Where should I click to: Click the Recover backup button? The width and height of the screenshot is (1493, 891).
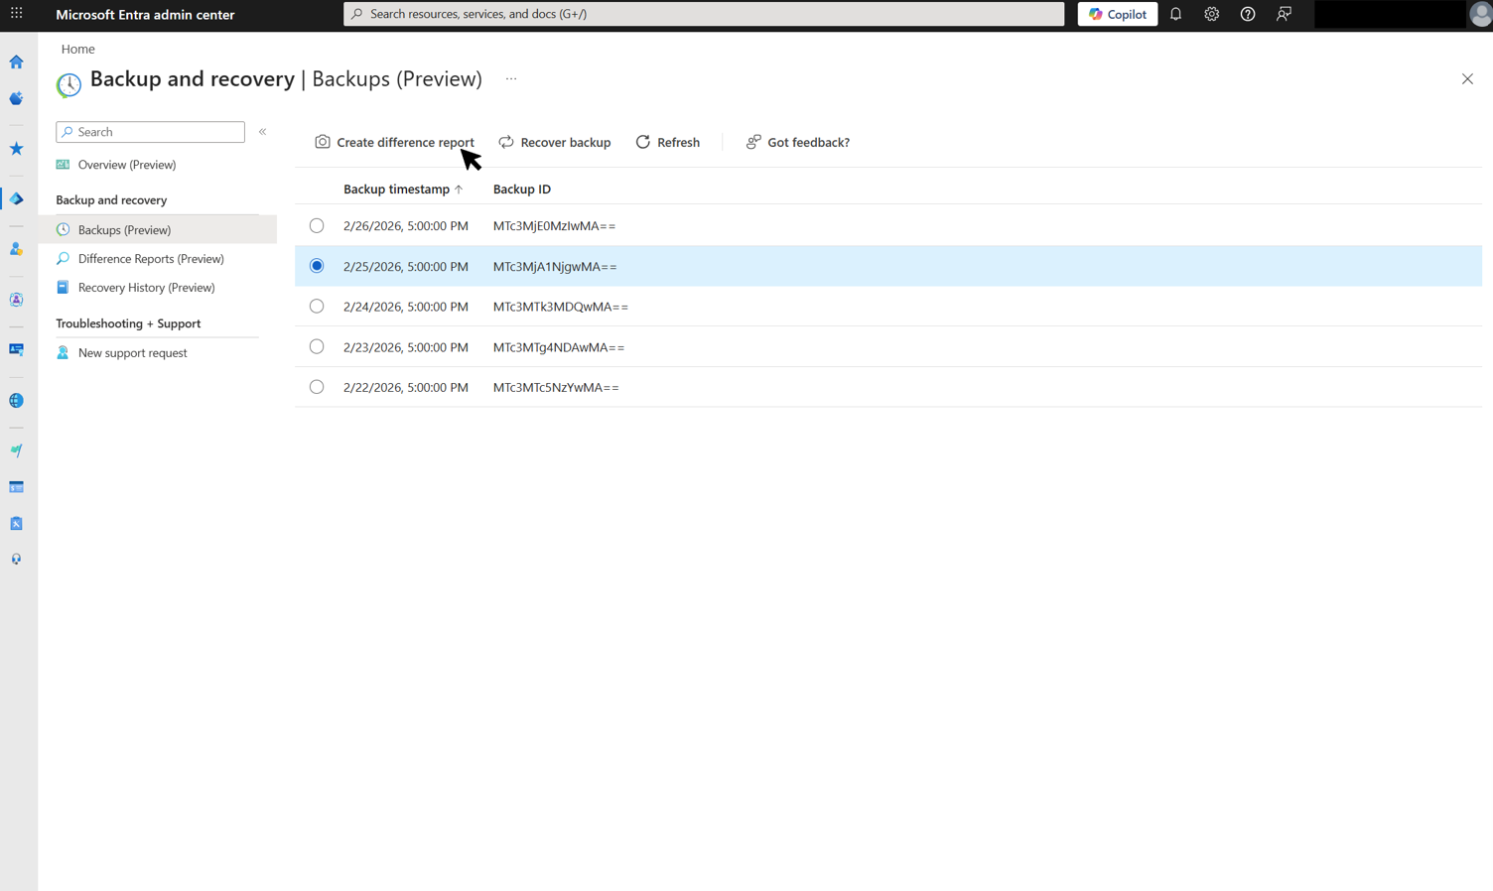pos(555,142)
